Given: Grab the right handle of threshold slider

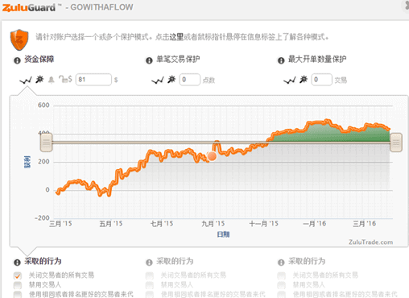Looking at the screenshot, I should (396, 143).
